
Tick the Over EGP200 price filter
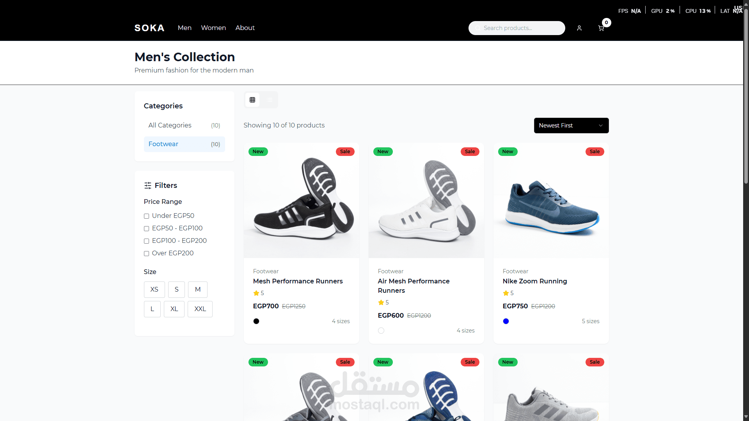(147, 253)
